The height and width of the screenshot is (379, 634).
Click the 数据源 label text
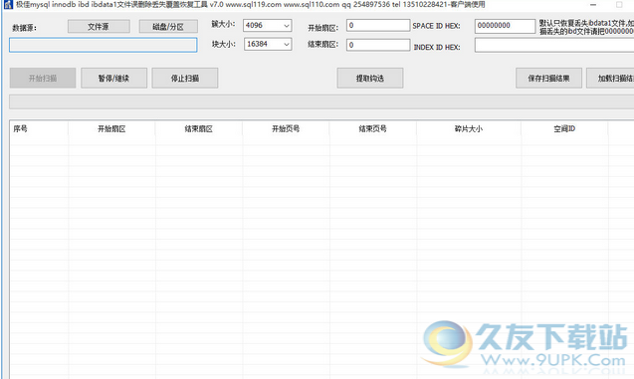click(24, 28)
